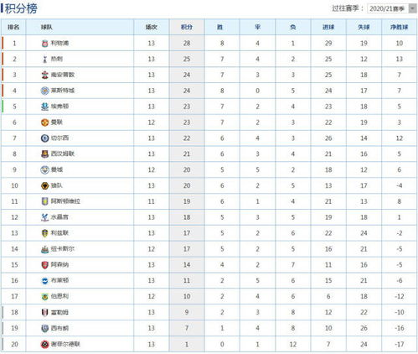Click the Wolves club crest icon
Image resolution: width=418 pixels, height=354 pixels.
click(44, 185)
